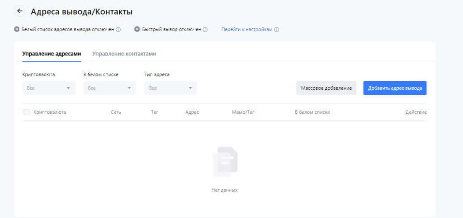Viewport: 463px width, 218px height.
Task: Click the back arrow next to the page title
Action: click(x=19, y=11)
